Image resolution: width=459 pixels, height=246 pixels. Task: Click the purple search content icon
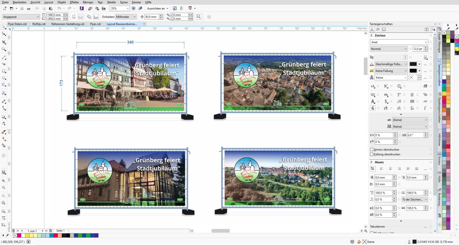pyautogui.click(x=82, y=8)
